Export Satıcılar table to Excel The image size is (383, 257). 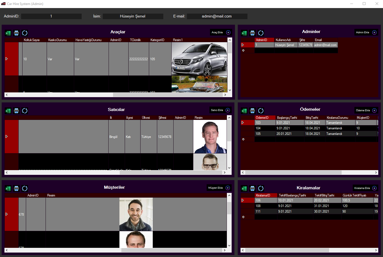pos(8,111)
